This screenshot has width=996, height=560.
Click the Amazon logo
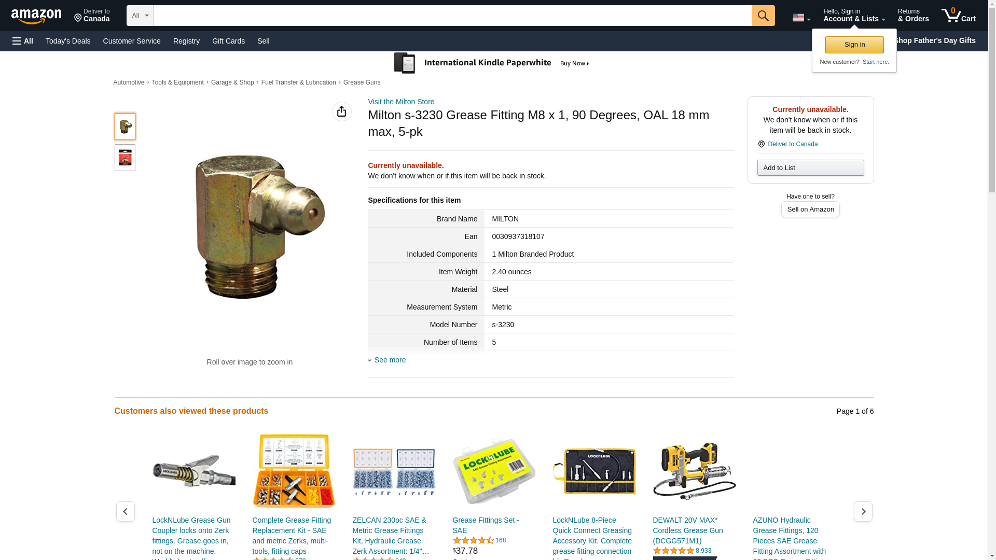36,16
